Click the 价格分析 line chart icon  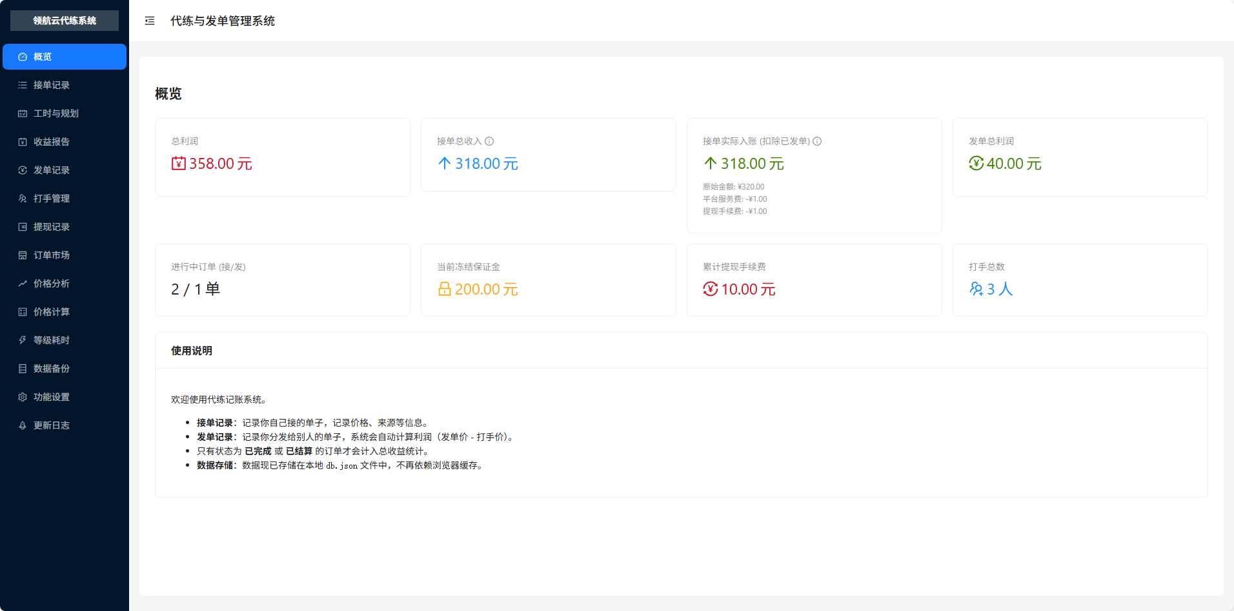point(23,284)
